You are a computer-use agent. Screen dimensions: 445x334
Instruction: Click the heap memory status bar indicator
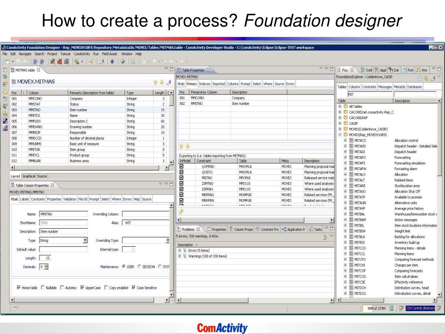pyautogui.click(x=376, y=308)
